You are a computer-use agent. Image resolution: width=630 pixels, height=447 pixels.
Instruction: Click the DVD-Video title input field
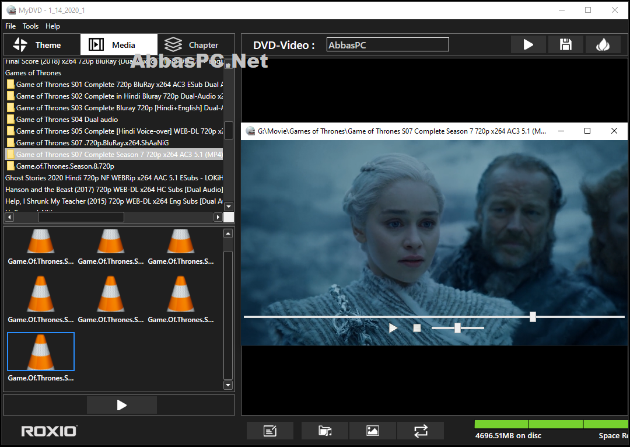point(388,44)
